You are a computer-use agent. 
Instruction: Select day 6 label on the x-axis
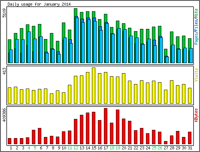pyautogui.click(x=41, y=148)
